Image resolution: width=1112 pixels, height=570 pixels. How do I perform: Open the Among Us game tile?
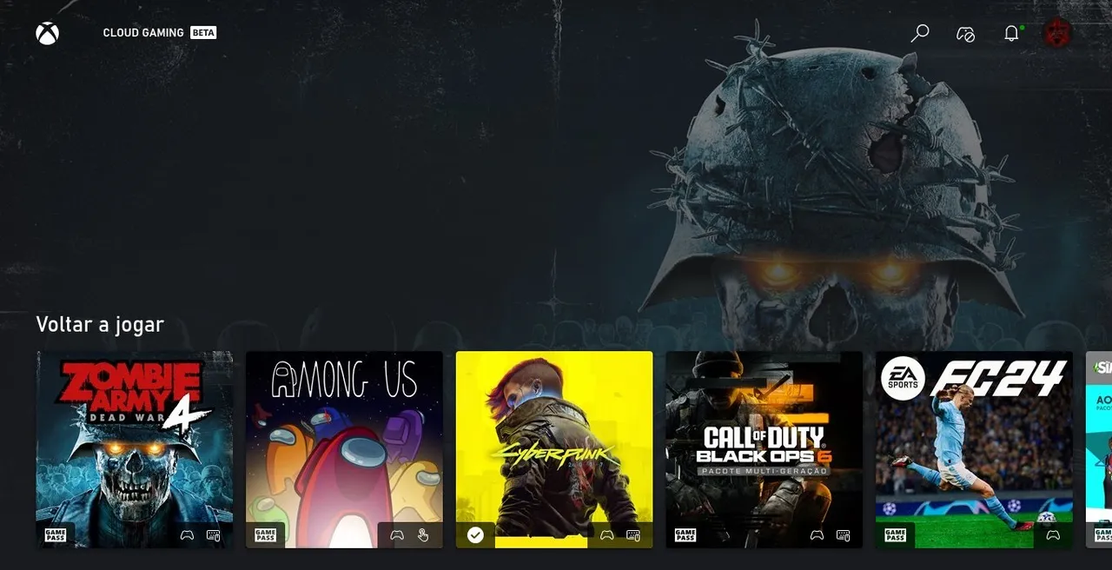click(x=344, y=449)
